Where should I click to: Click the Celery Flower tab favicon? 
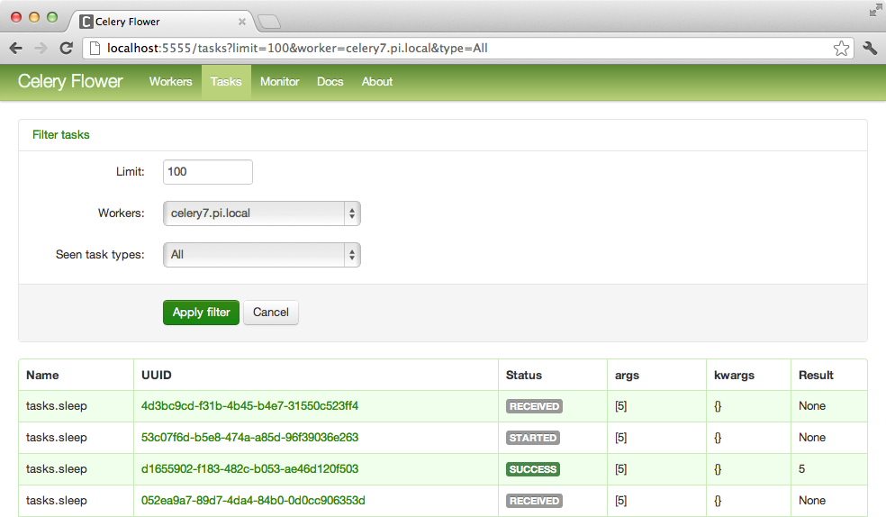pyautogui.click(x=86, y=22)
